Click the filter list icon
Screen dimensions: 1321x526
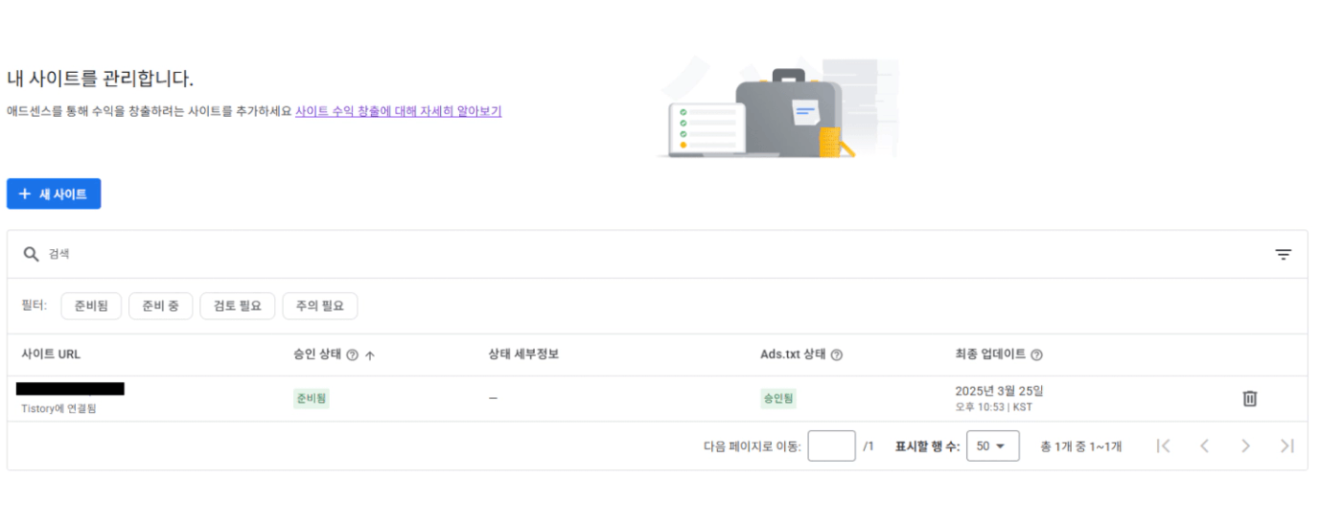click(x=1283, y=254)
